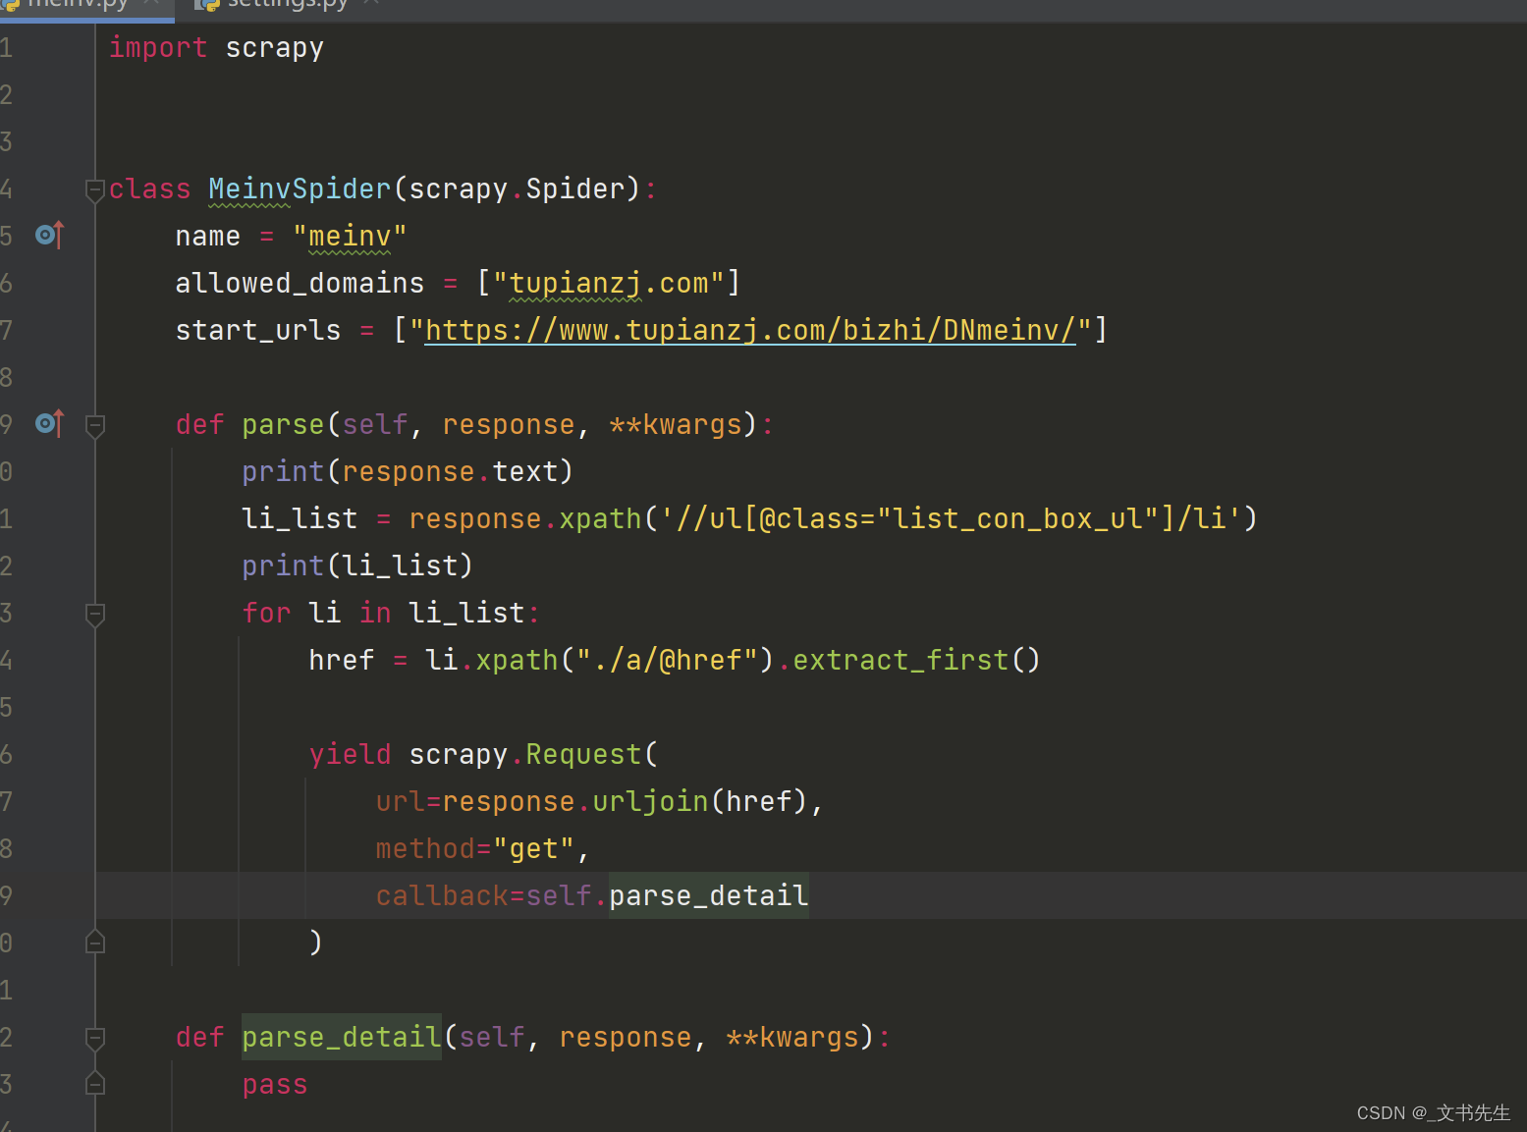Collapse the MeinvSpider class fold marker
Viewport: 1527px width, 1132px height.
(x=95, y=189)
